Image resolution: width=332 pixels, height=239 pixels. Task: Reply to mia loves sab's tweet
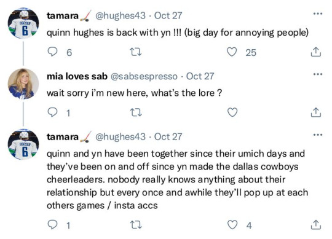tap(52, 112)
